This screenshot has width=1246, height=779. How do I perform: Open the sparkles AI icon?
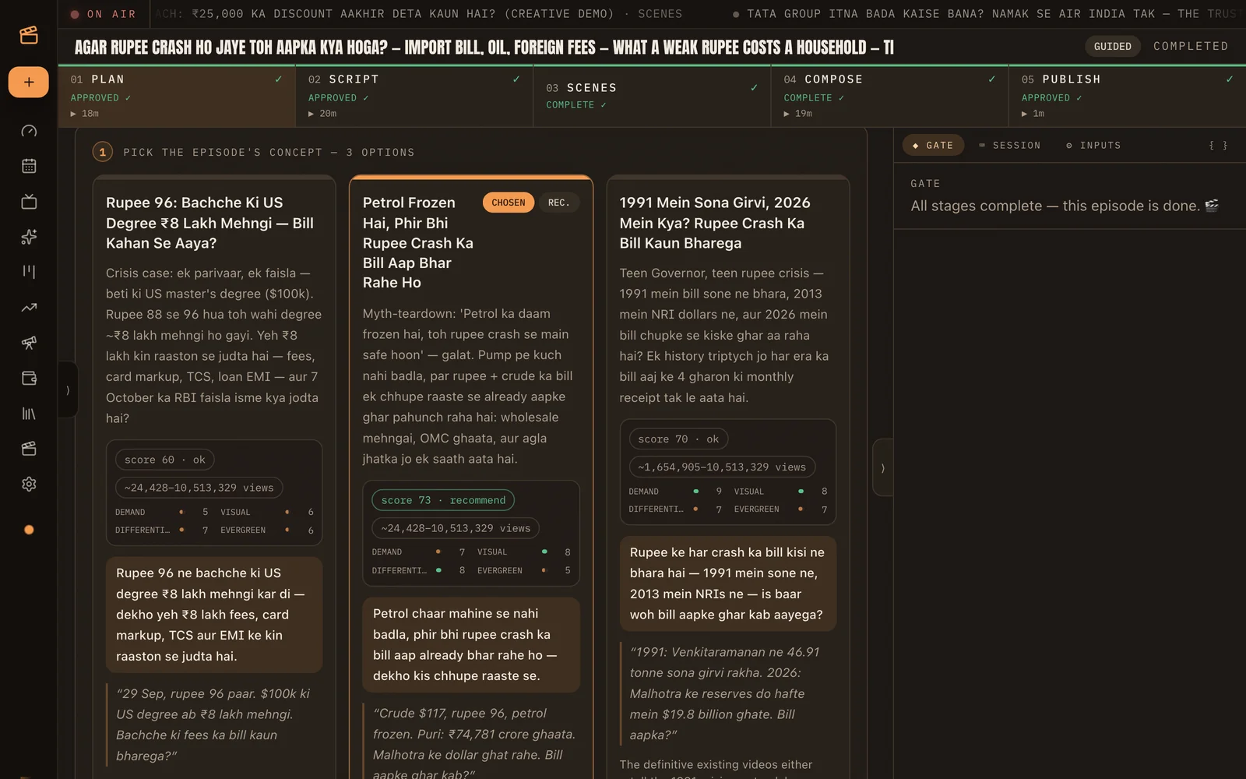[x=29, y=237]
